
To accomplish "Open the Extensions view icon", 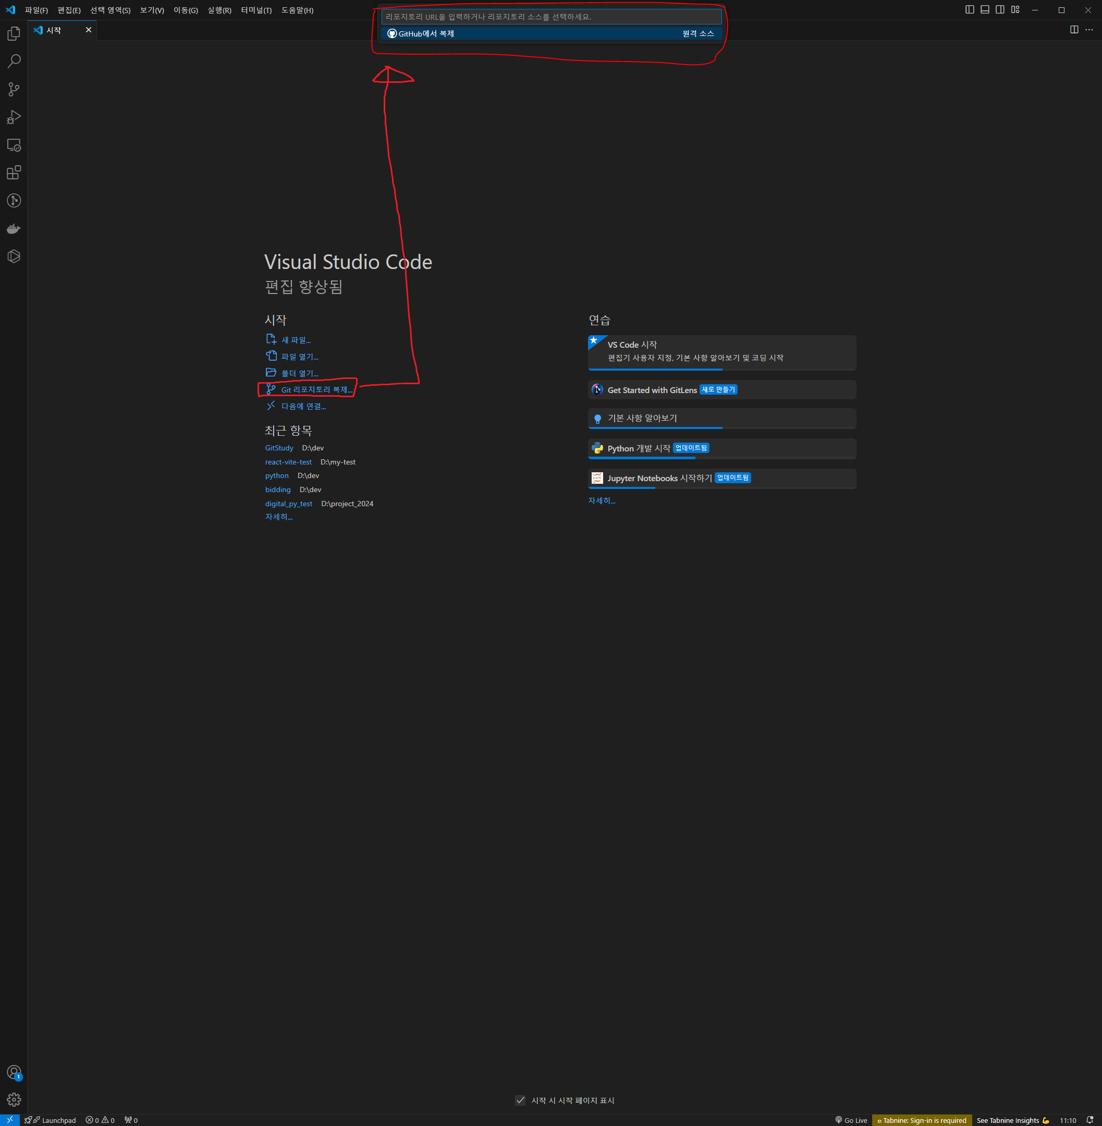I will point(14,173).
